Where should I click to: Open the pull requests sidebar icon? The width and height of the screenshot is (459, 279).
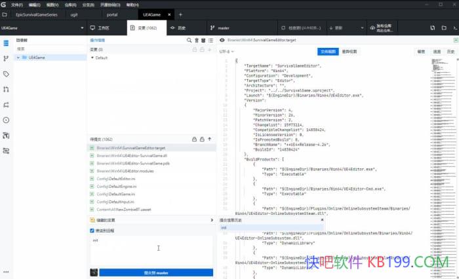tap(6, 89)
